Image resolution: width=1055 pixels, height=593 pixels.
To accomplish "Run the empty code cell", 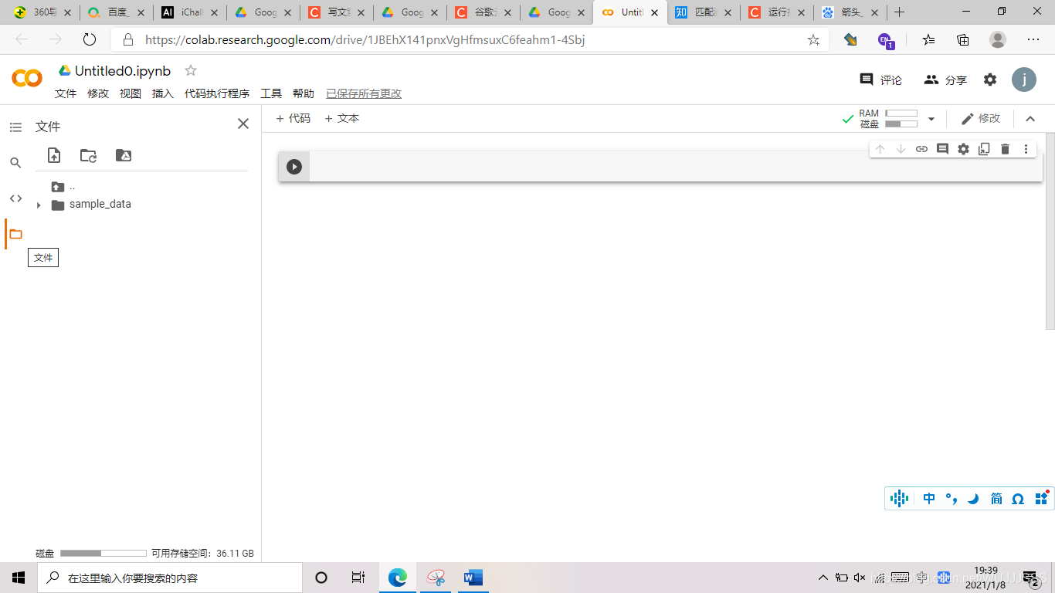I will pos(294,167).
